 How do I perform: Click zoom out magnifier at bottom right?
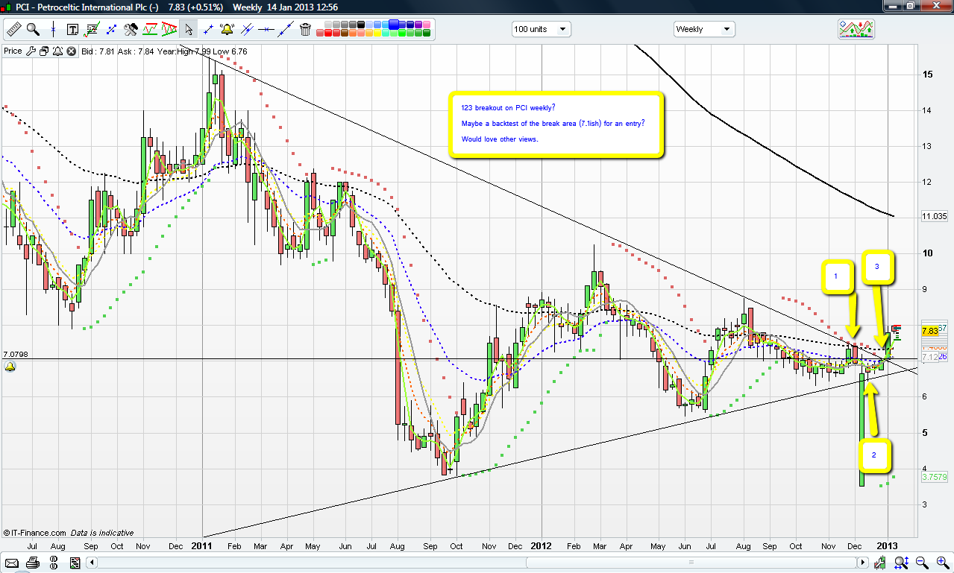[922, 563]
